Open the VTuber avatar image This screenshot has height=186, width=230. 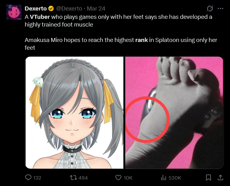(74, 113)
